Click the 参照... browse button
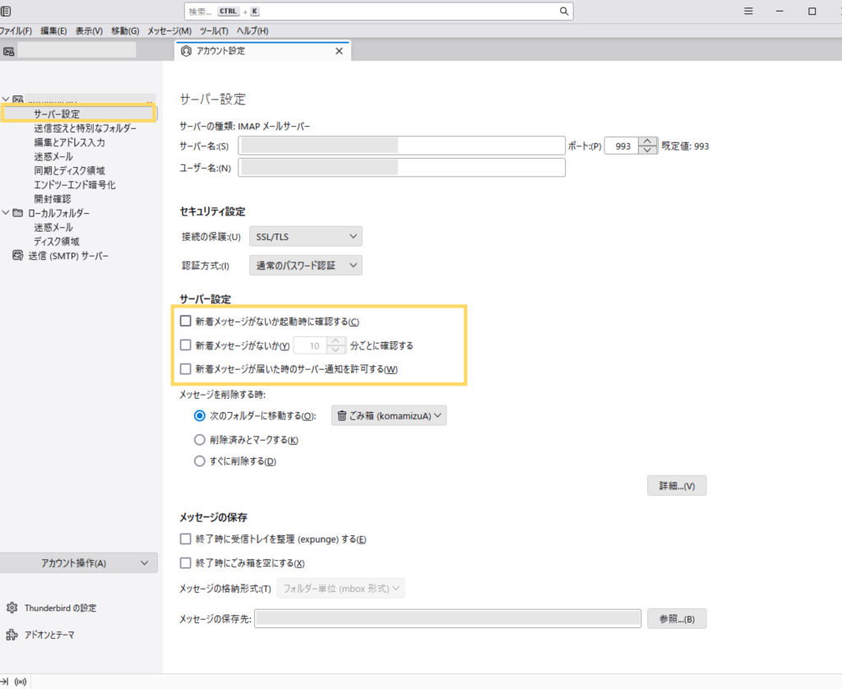This screenshot has width=842, height=689. [x=676, y=619]
